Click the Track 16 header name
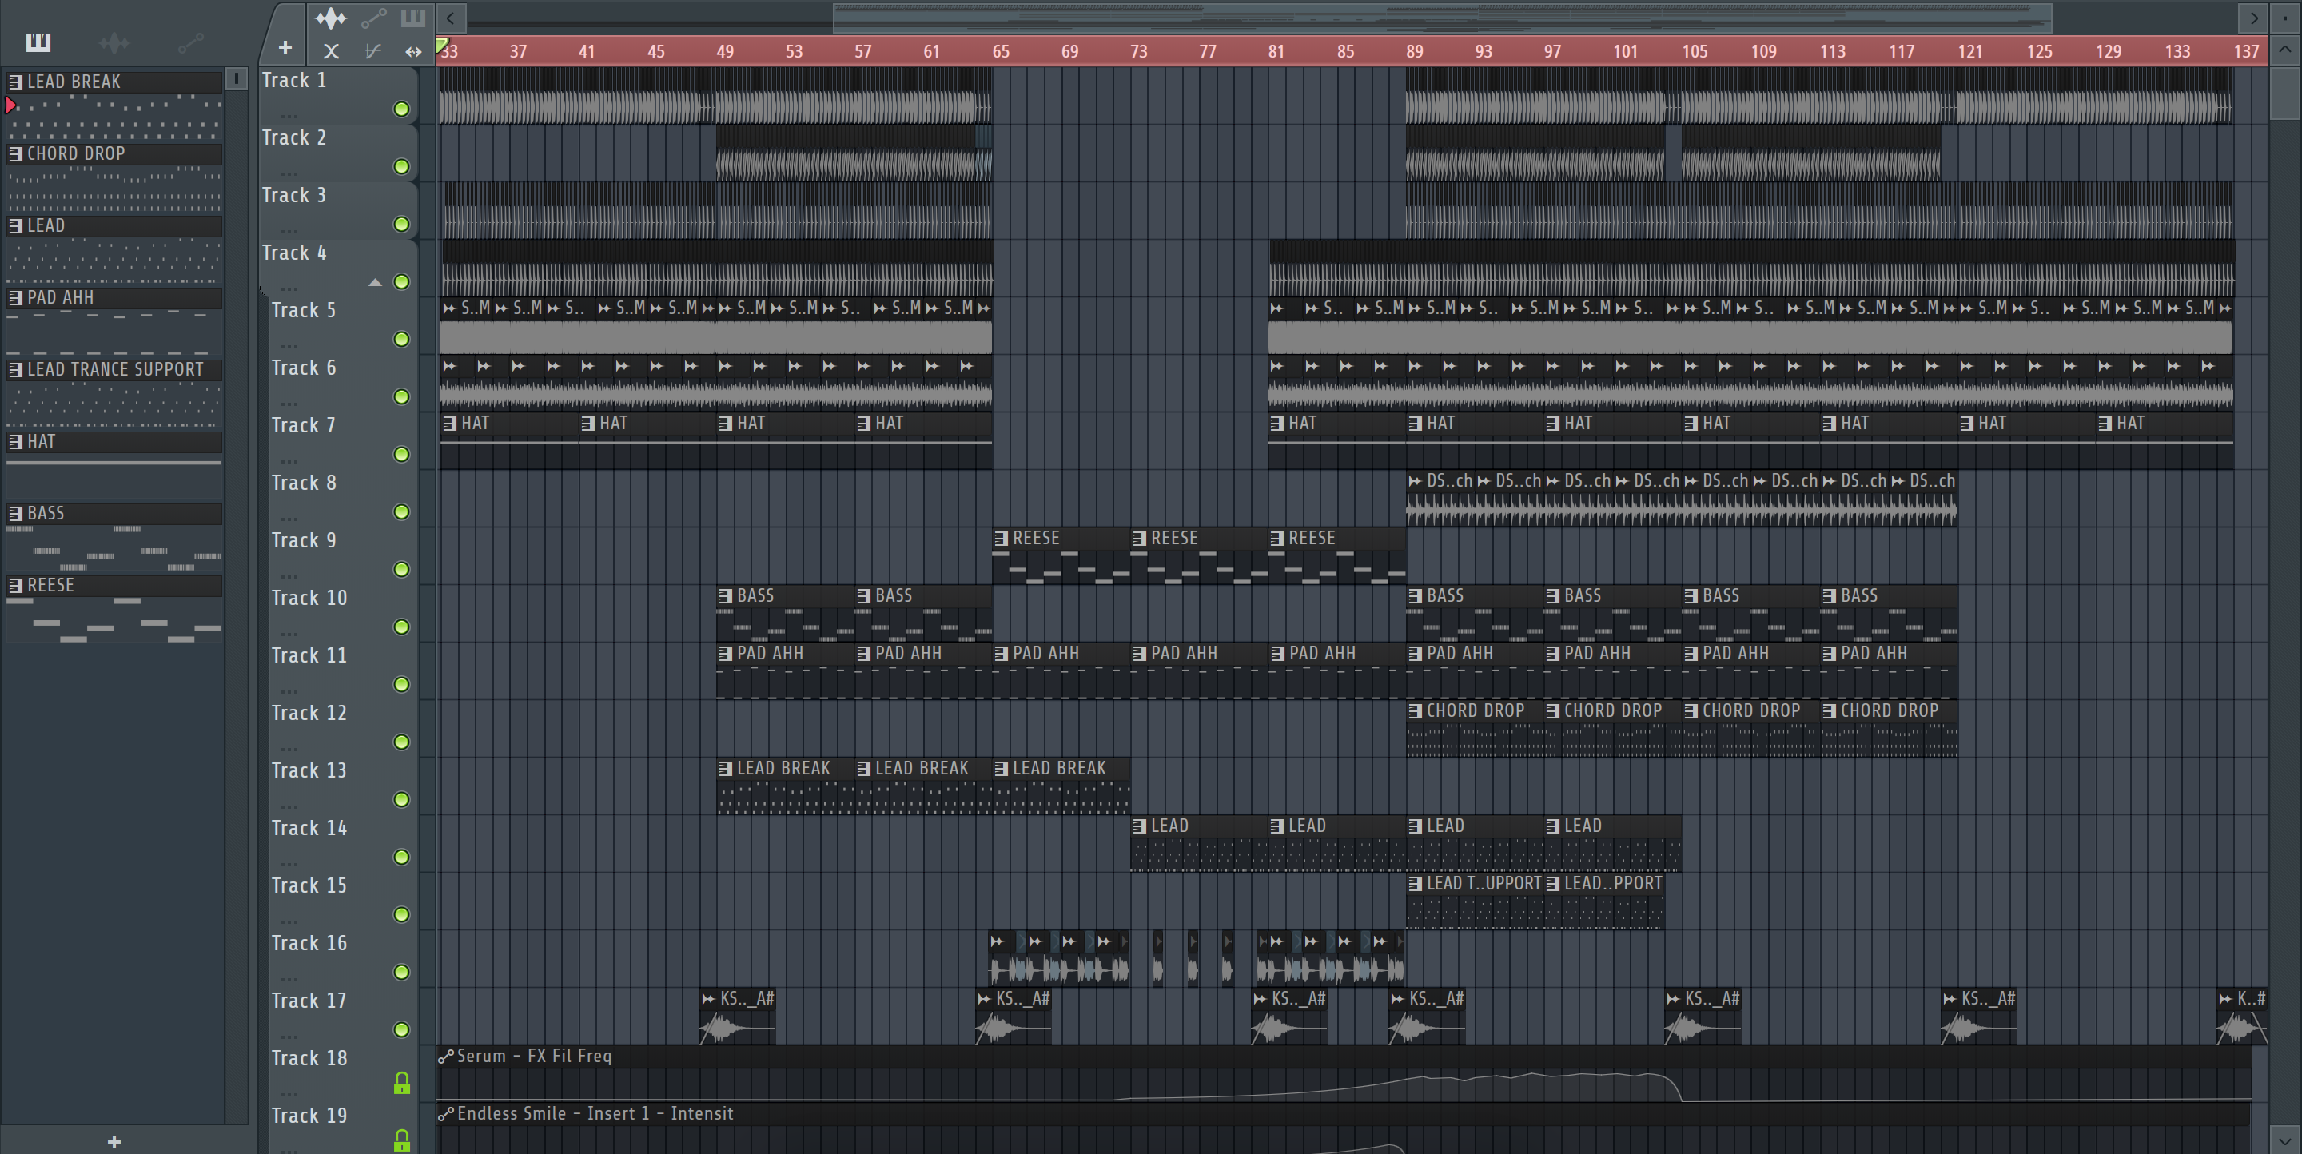The width and height of the screenshot is (2302, 1154). tap(309, 943)
